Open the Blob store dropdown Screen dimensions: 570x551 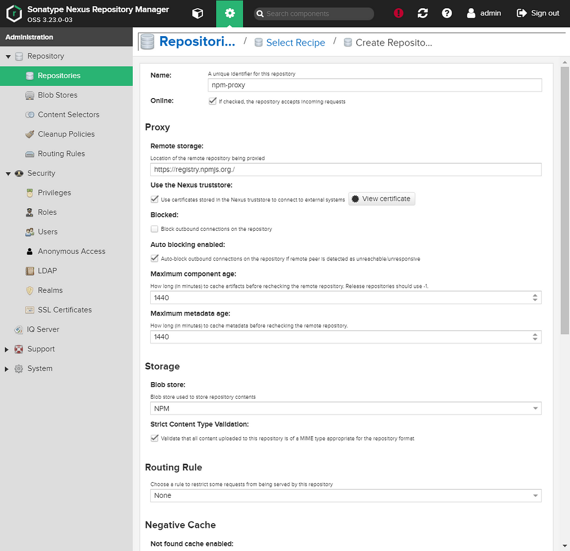pyautogui.click(x=535, y=408)
